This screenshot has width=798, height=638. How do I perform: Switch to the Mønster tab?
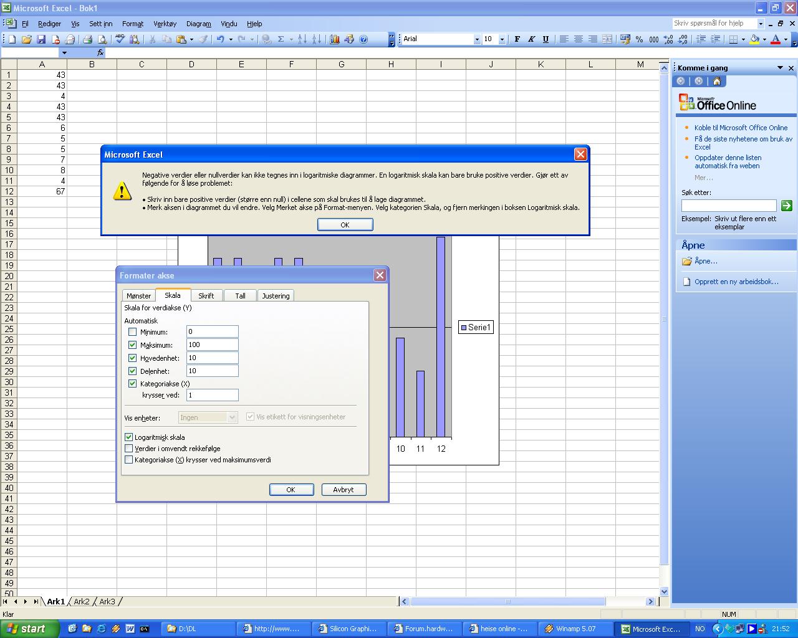coord(138,296)
